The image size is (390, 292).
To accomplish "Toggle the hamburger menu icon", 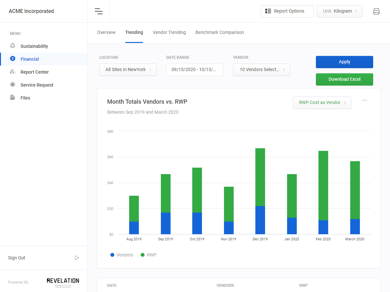I will pos(99,11).
